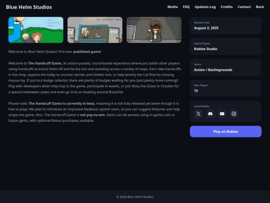Image resolution: width=270 pixels, height=203 pixels.
Task: Open the X (Twitter) social link
Action: coord(198,114)
